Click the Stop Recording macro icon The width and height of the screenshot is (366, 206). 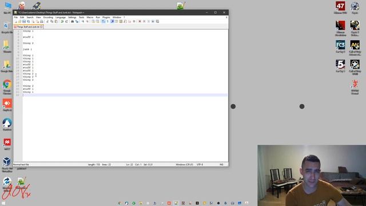tap(144, 21)
